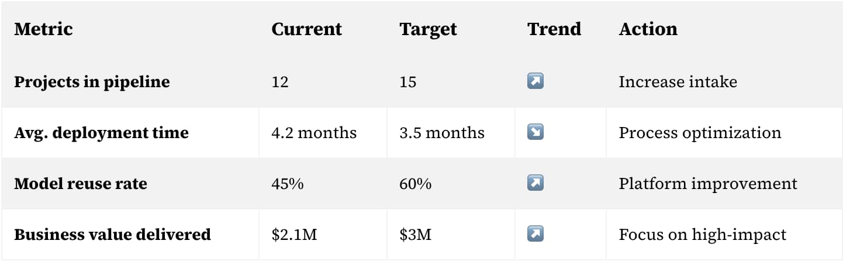Click the up-right trend arrow for Projects in pipeline
The height and width of the screenshot is (261, 843).
535,81
